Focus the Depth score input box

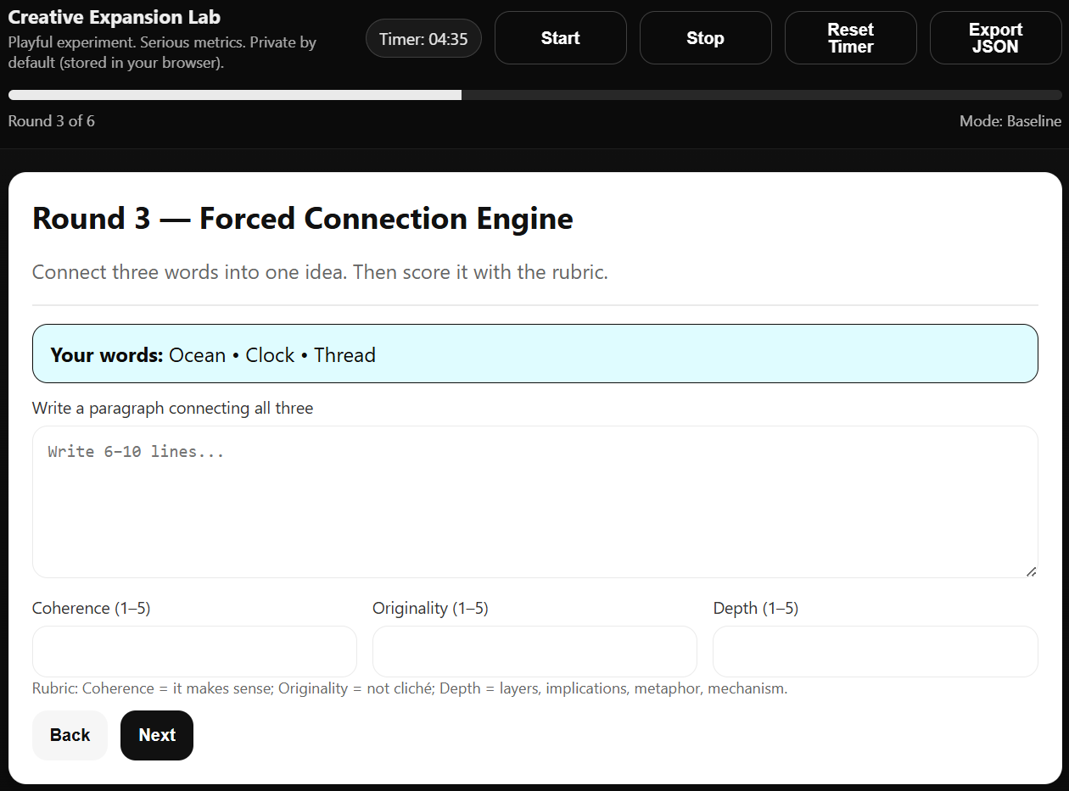tap(875, 651)
